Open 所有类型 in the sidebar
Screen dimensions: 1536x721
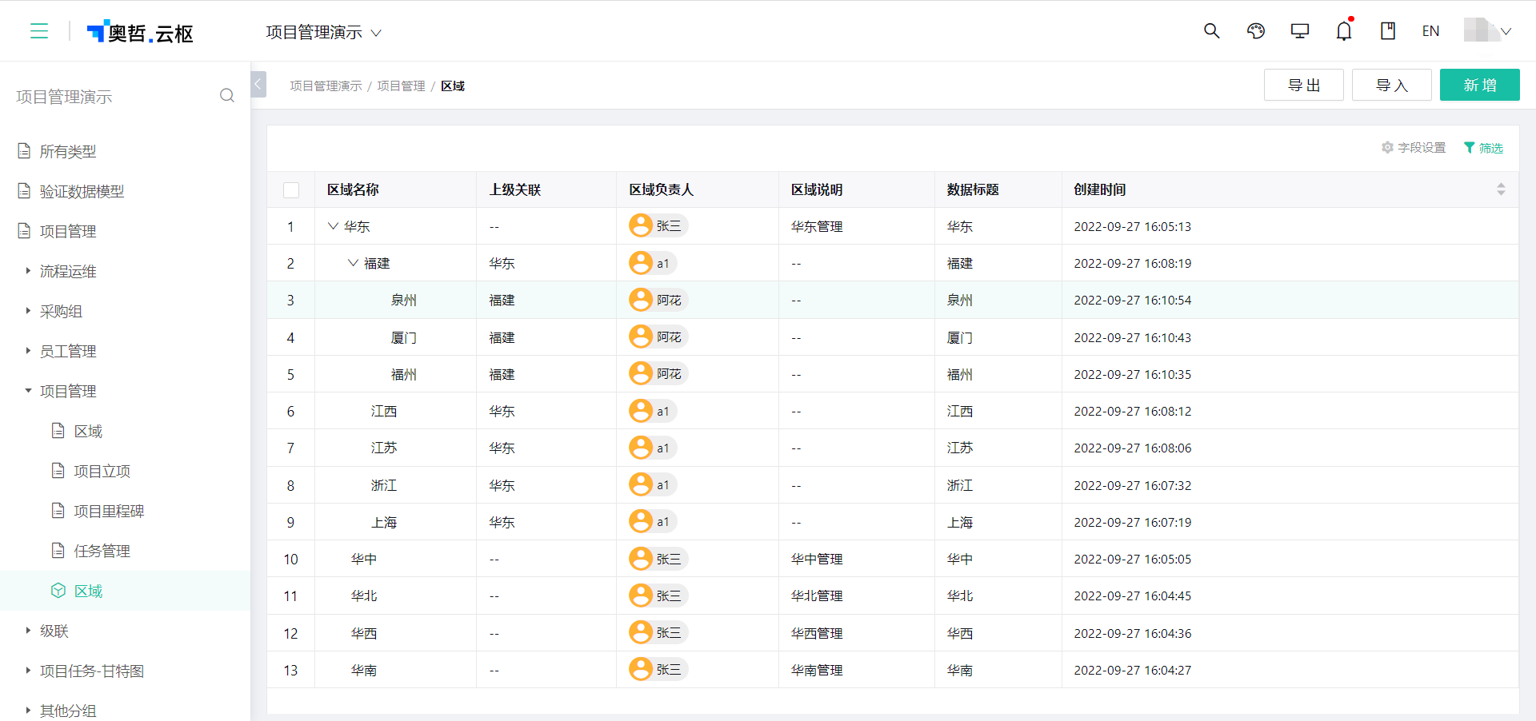pos(68,151)
